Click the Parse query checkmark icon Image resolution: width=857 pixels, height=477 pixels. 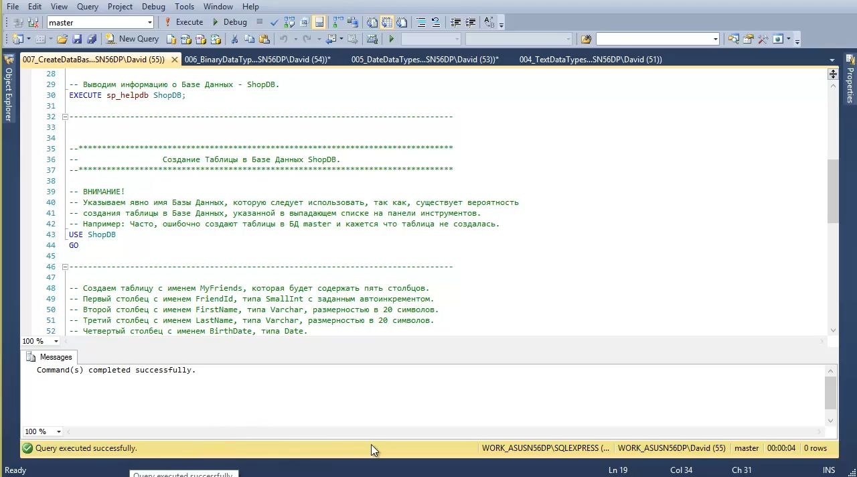pyautogui.click(x=274, y=22)
